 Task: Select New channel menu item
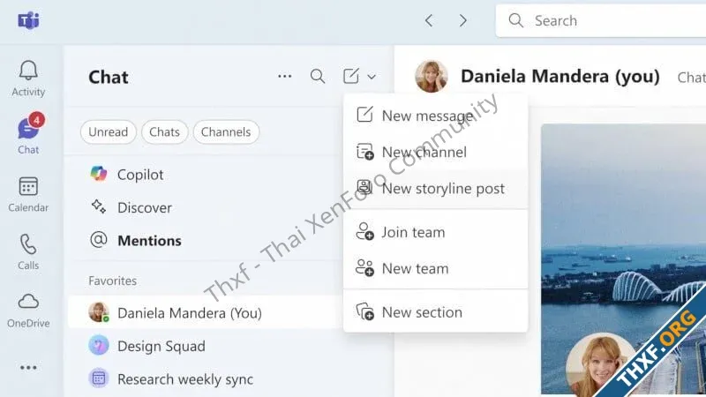(x=435, y=152)
